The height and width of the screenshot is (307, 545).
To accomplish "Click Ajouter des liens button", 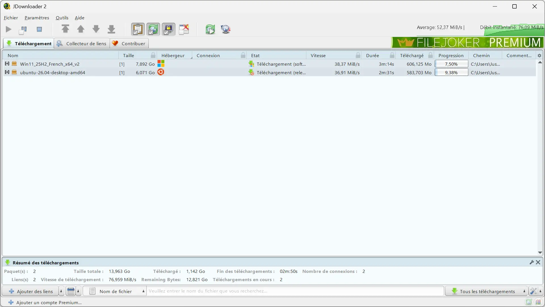I will pyautogui.click(x=31, y=291).
